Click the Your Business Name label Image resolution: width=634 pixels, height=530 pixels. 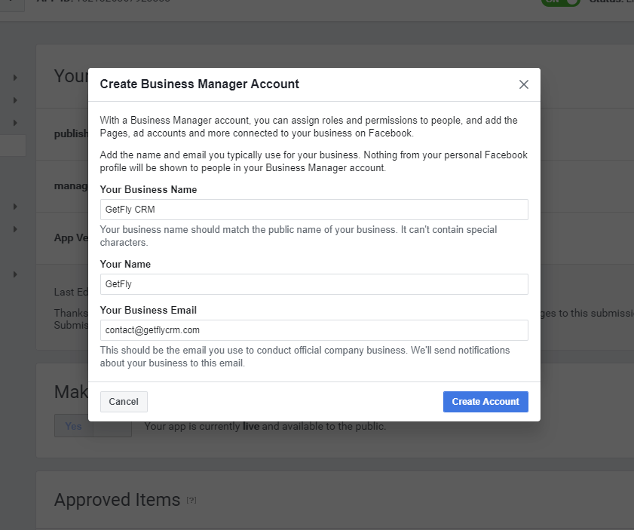click(x=149, y=189)
